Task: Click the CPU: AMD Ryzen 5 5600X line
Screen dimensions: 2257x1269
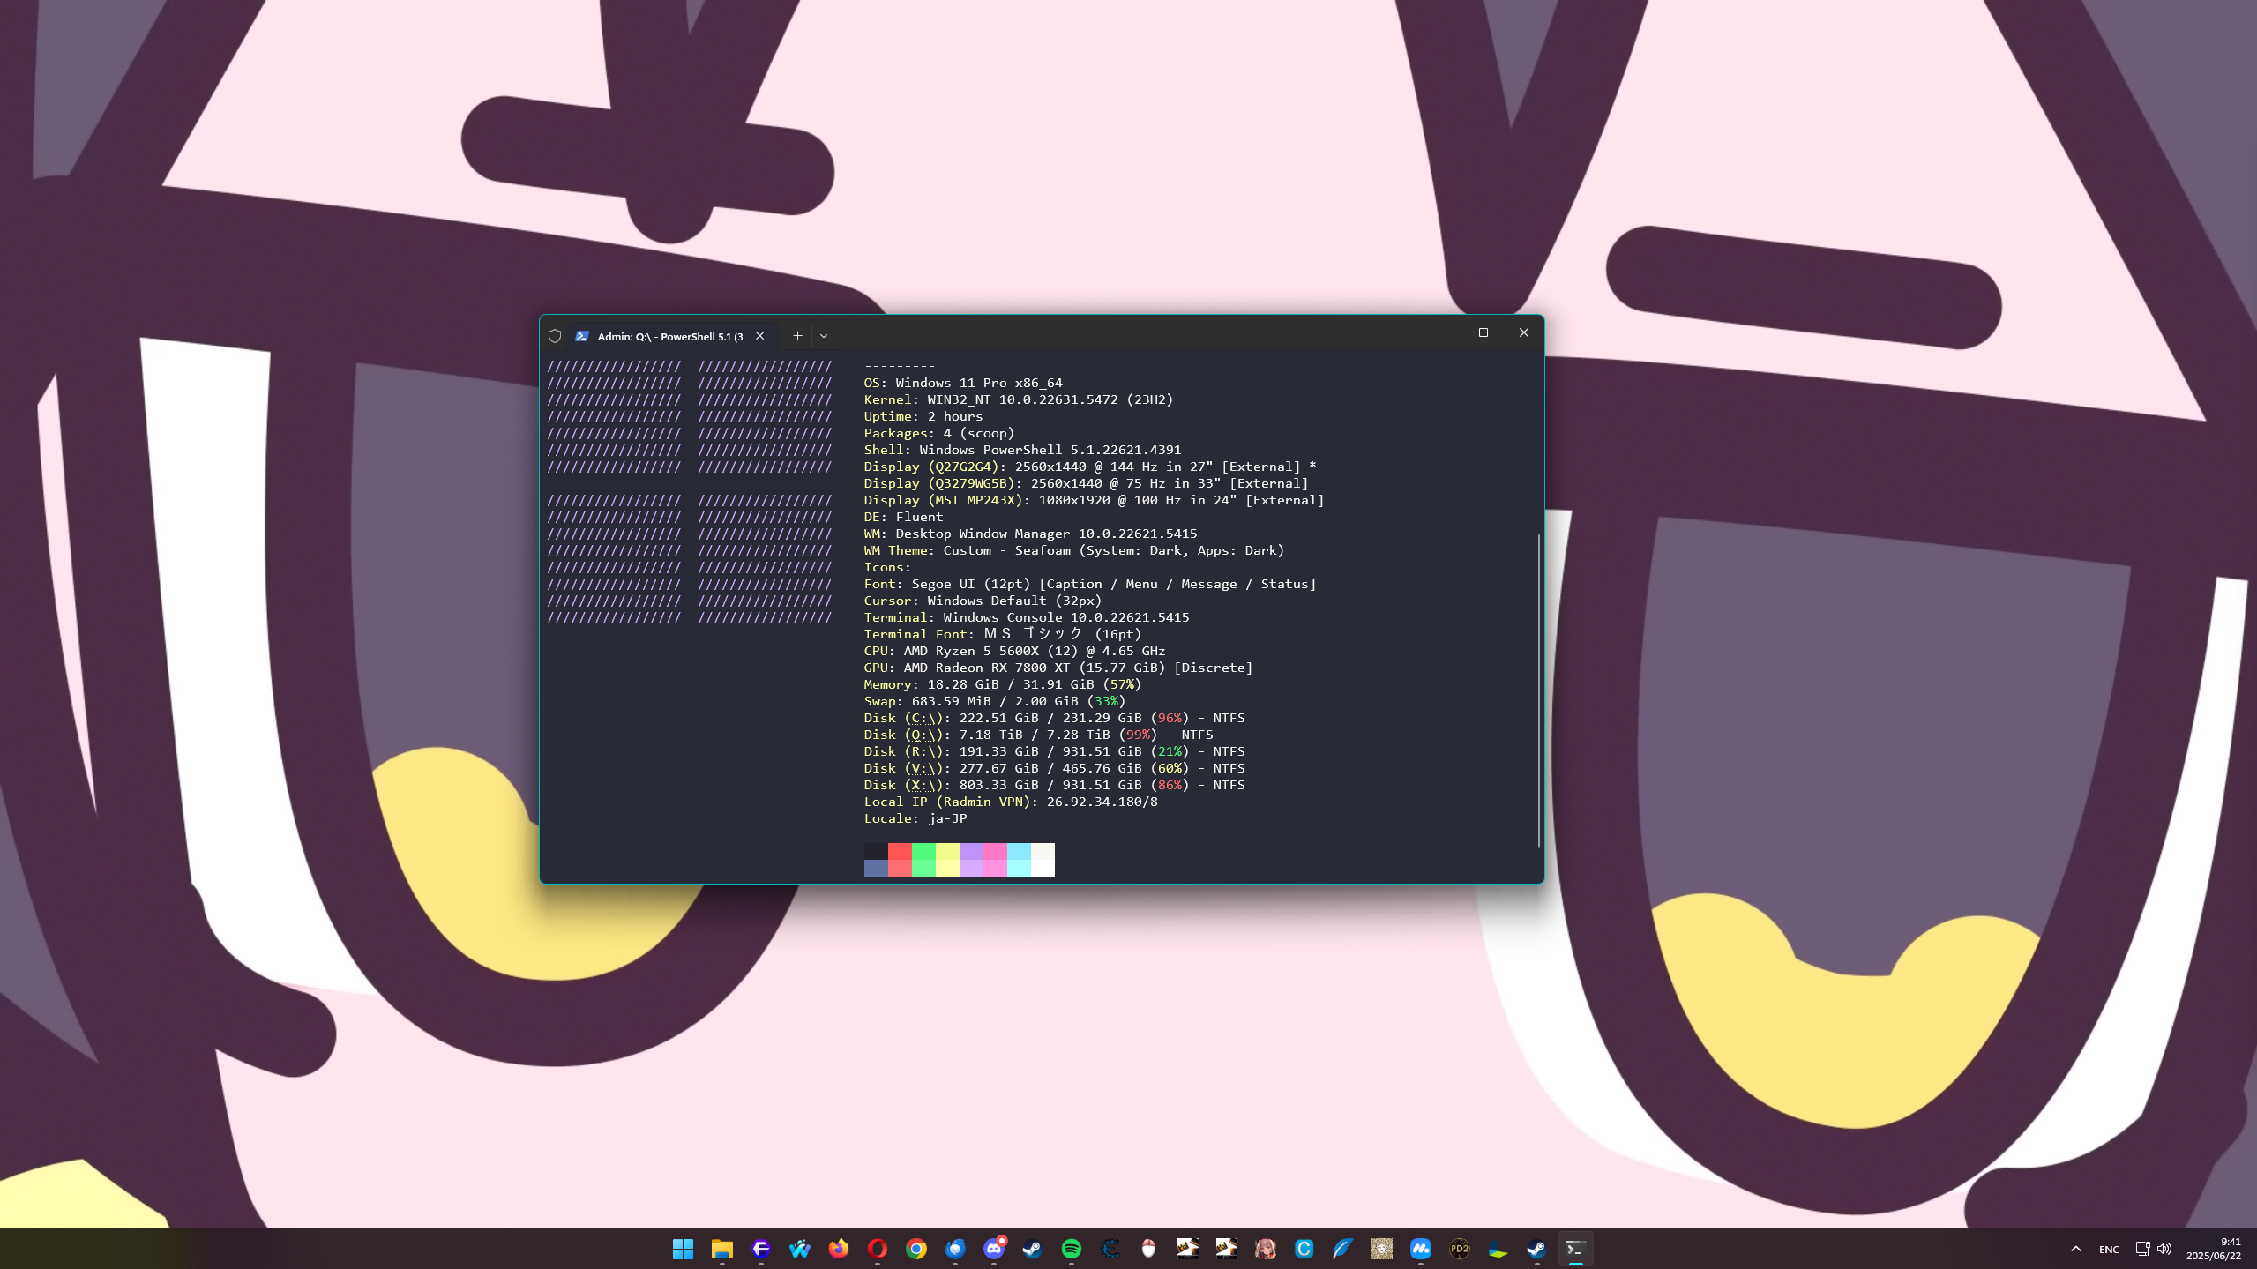Action: pyautogui.click(x=1015, y=651)
